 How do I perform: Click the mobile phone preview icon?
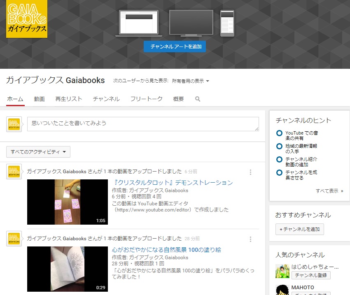(x=227, y=23)
